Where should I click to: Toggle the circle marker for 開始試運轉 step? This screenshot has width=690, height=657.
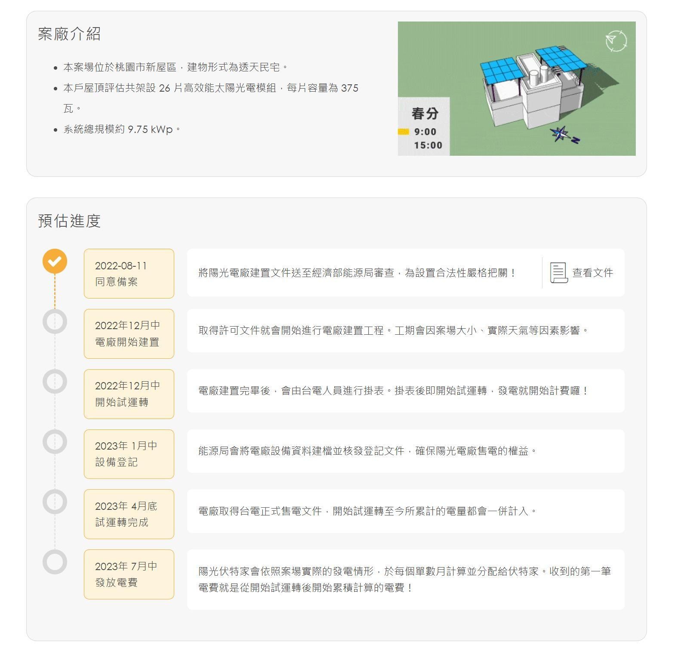click(x=55, y=382)
